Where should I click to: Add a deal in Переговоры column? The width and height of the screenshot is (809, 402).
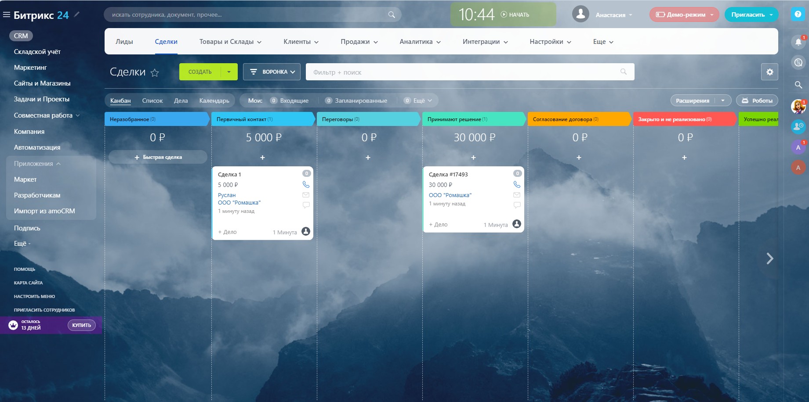(368, 157)
